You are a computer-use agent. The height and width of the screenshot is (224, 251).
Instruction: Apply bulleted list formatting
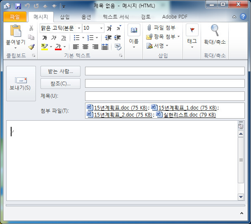(x=76, y=38)
